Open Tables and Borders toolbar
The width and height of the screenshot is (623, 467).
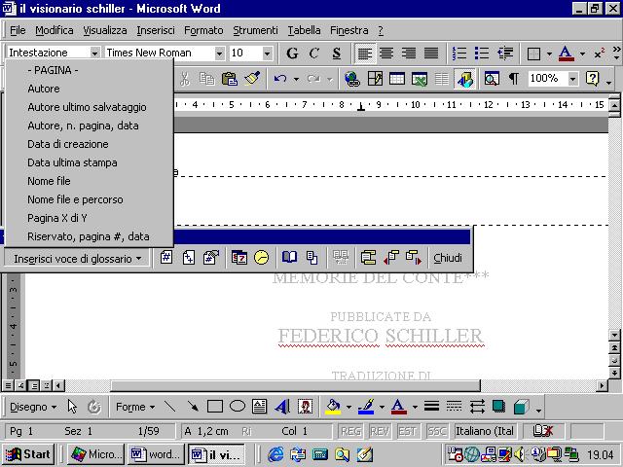(375, 79)
